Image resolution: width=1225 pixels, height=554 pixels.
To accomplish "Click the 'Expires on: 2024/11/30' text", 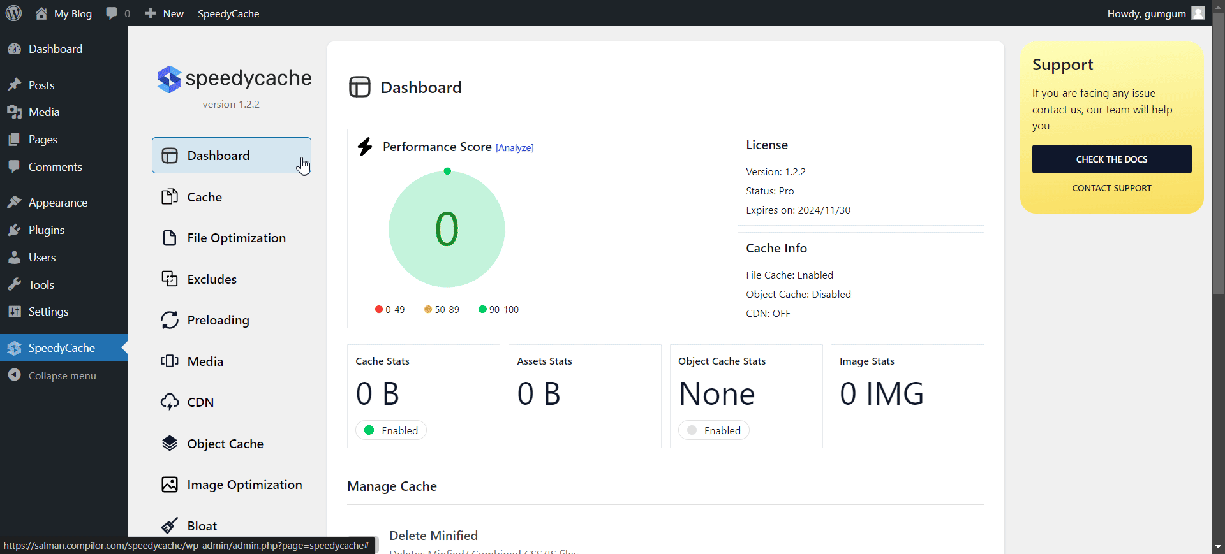I will pyautogui.click(x=798, y=210).
